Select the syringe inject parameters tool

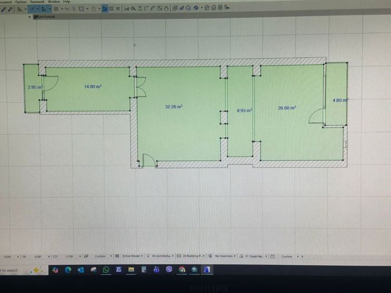click(10, 9)
